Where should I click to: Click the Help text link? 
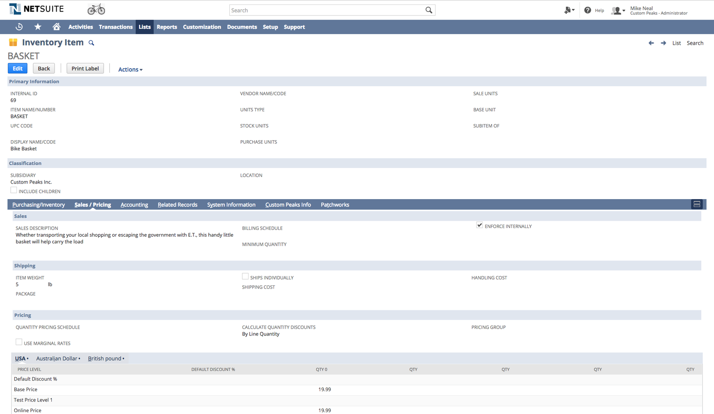click(x=599, y=10)
